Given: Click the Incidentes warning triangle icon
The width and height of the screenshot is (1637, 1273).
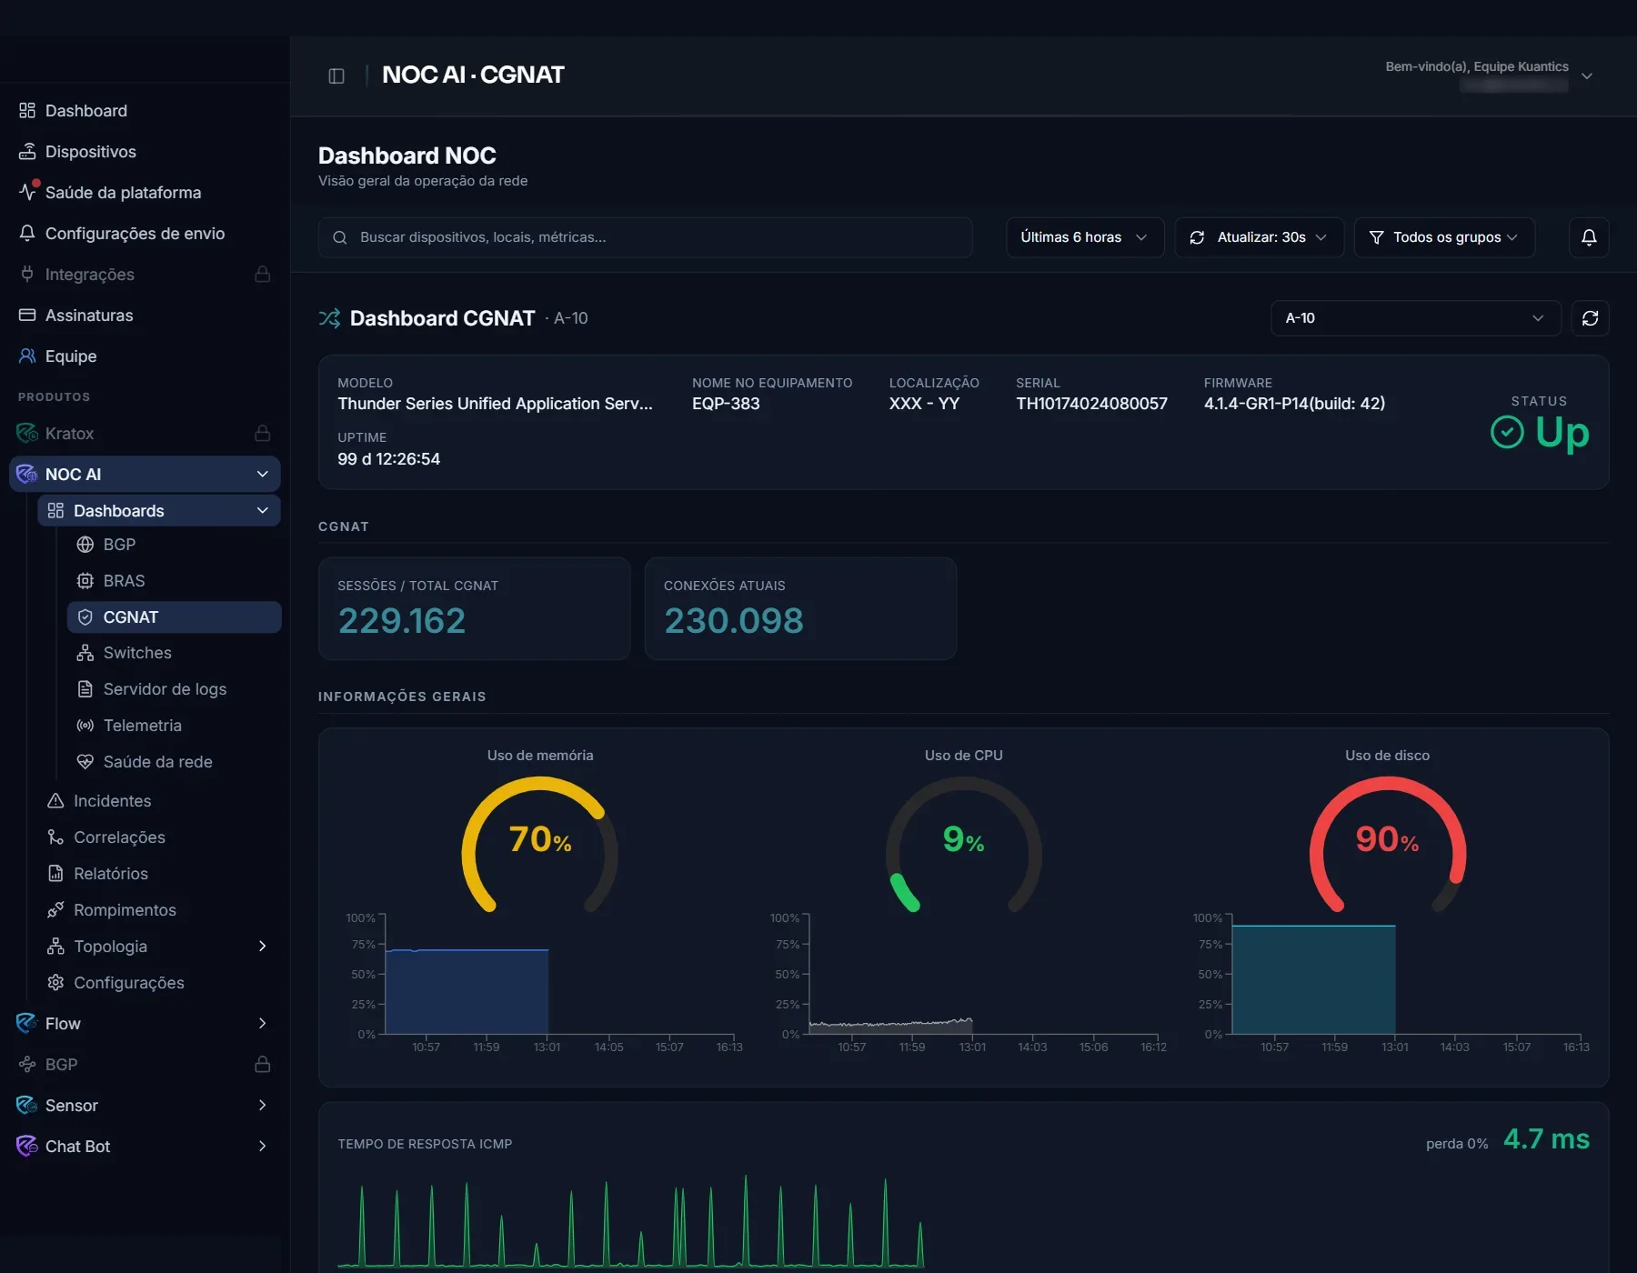Looking at the screenshot, I should [x=55, y=801].
